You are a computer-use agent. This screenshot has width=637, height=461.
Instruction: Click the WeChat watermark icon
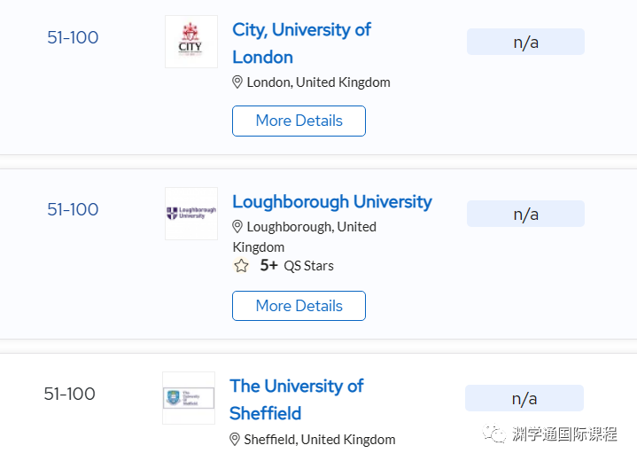tap(494, 434)
